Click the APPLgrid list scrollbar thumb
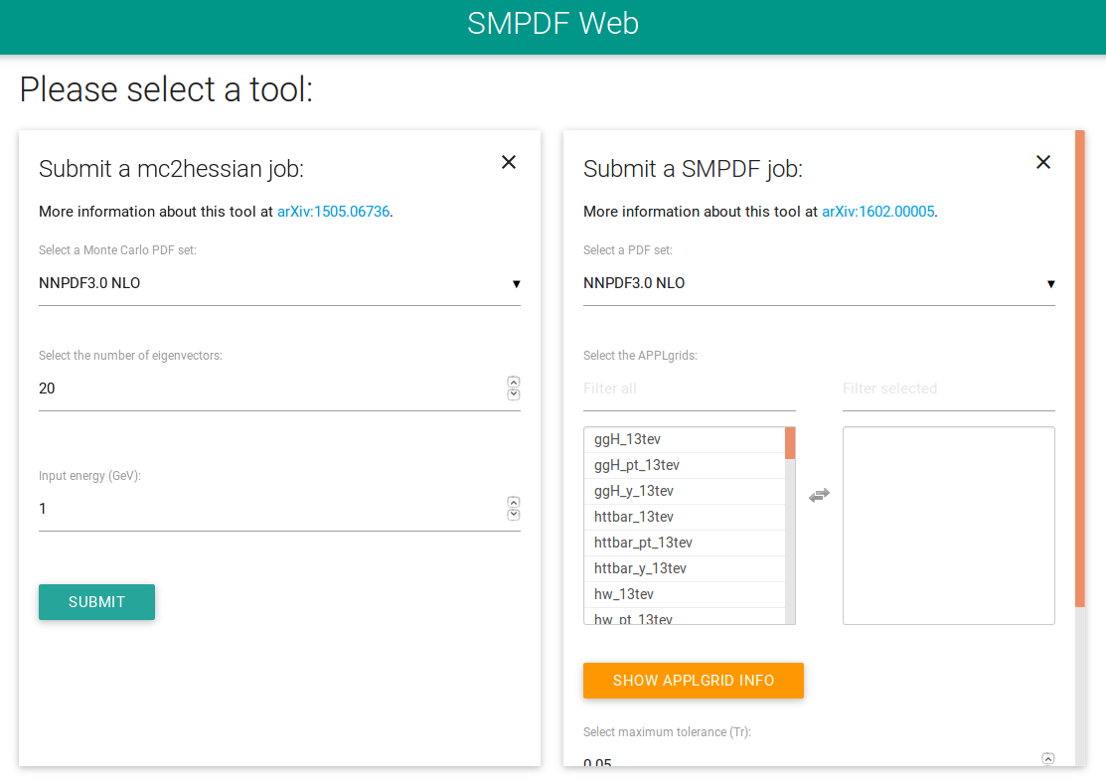Image resolution: width=1106 pixels, height=782 pixels. pos(790,443)
